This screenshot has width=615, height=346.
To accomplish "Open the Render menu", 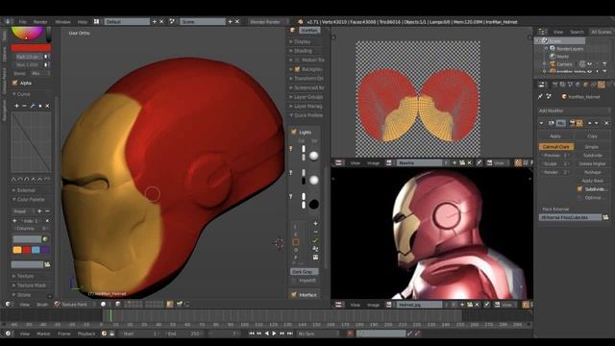I will [40, 21].
